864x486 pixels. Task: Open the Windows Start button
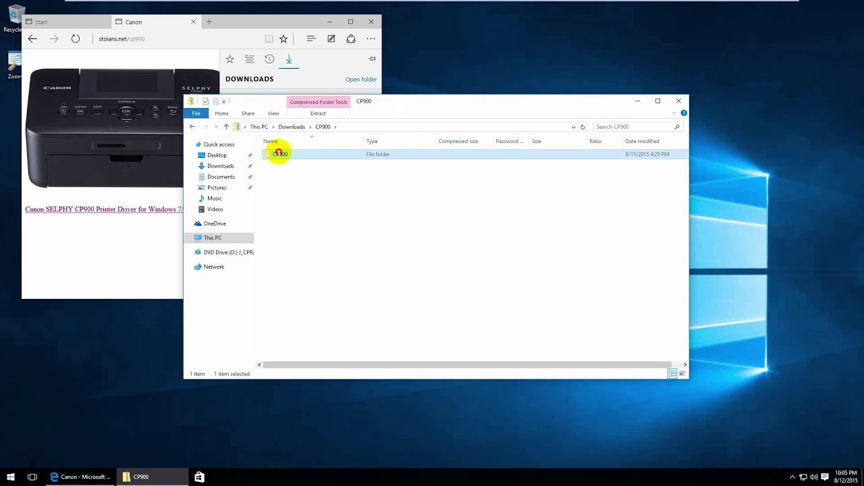click(11, 477)
